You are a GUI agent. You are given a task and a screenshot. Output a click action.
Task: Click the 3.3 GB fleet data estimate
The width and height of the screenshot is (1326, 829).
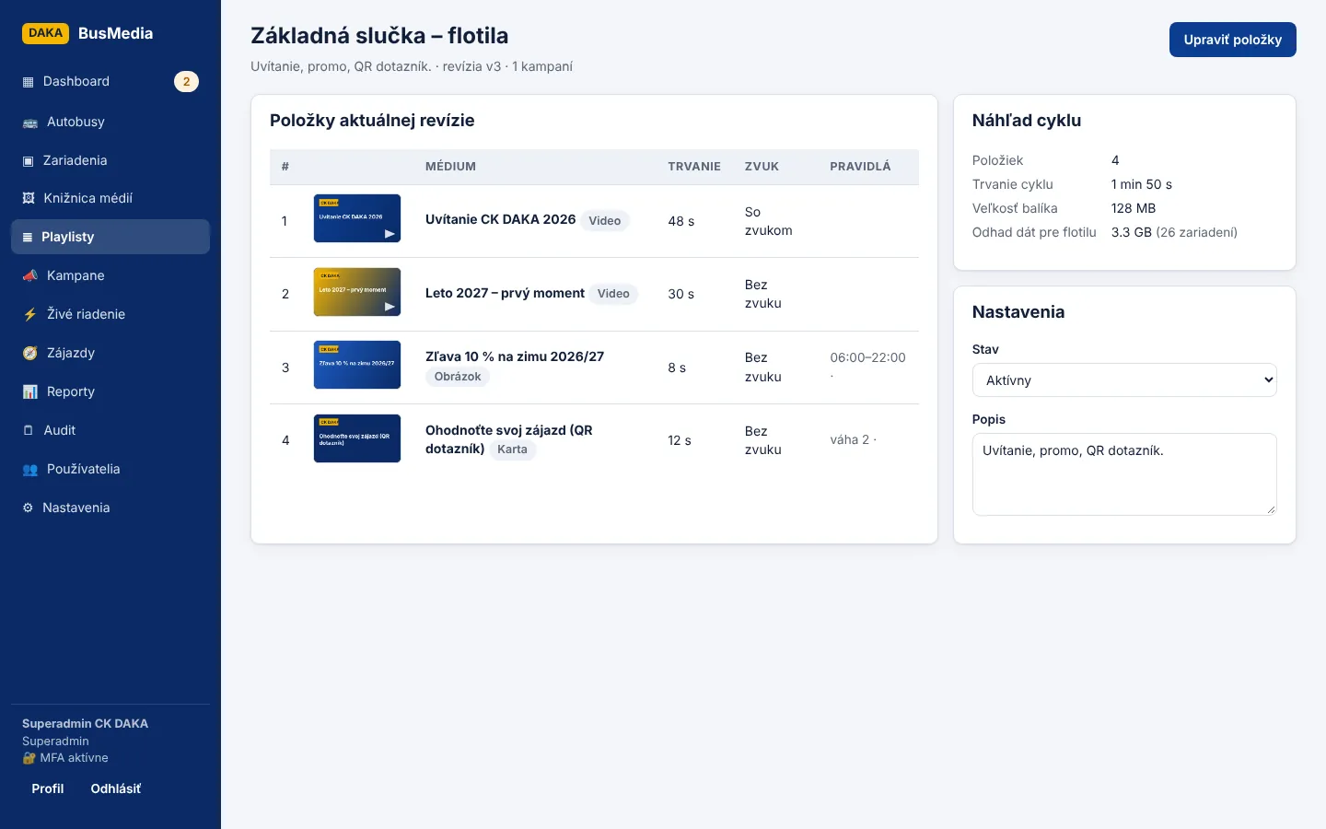[x=1132, y=232]
